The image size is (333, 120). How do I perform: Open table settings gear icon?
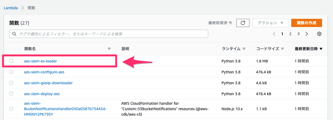pos(319,34)
